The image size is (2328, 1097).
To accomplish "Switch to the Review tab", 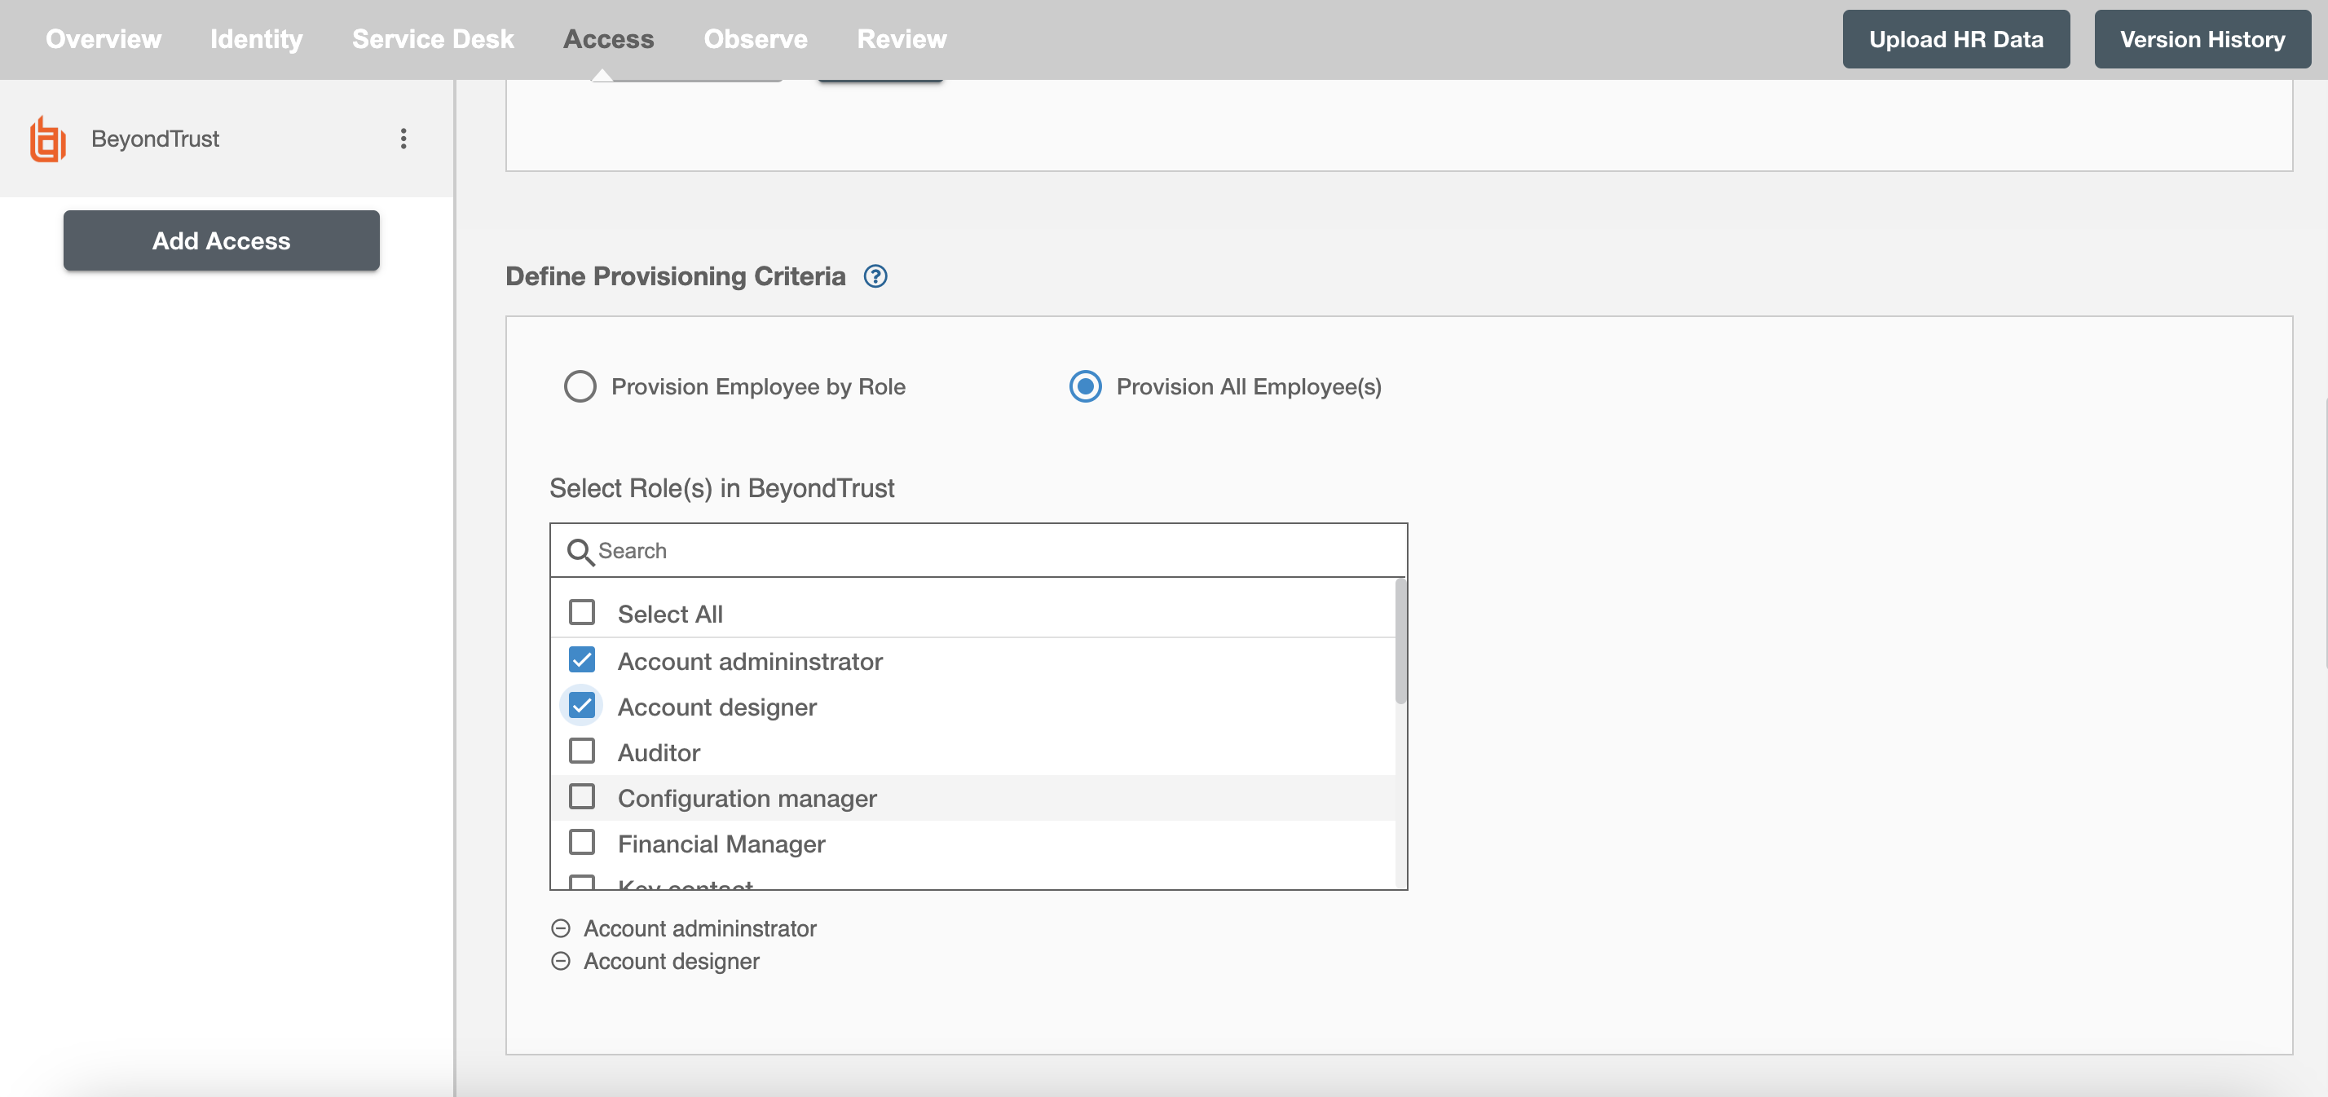I will 902,37.
